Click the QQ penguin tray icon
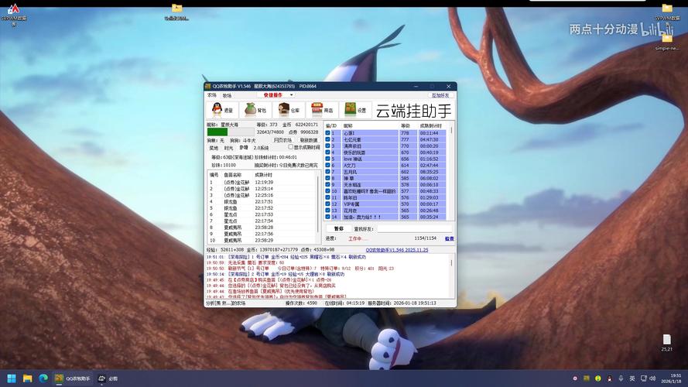 tap(610, 378)
